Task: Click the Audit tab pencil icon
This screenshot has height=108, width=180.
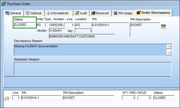Action: point(77,13)
